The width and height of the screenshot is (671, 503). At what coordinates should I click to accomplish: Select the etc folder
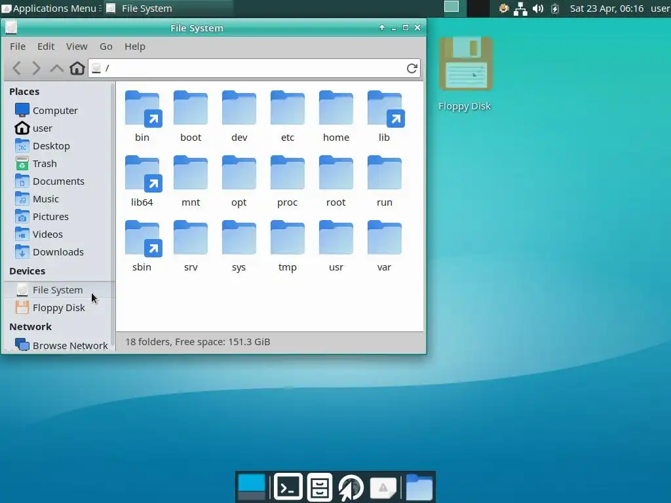(x=287, y=109)
